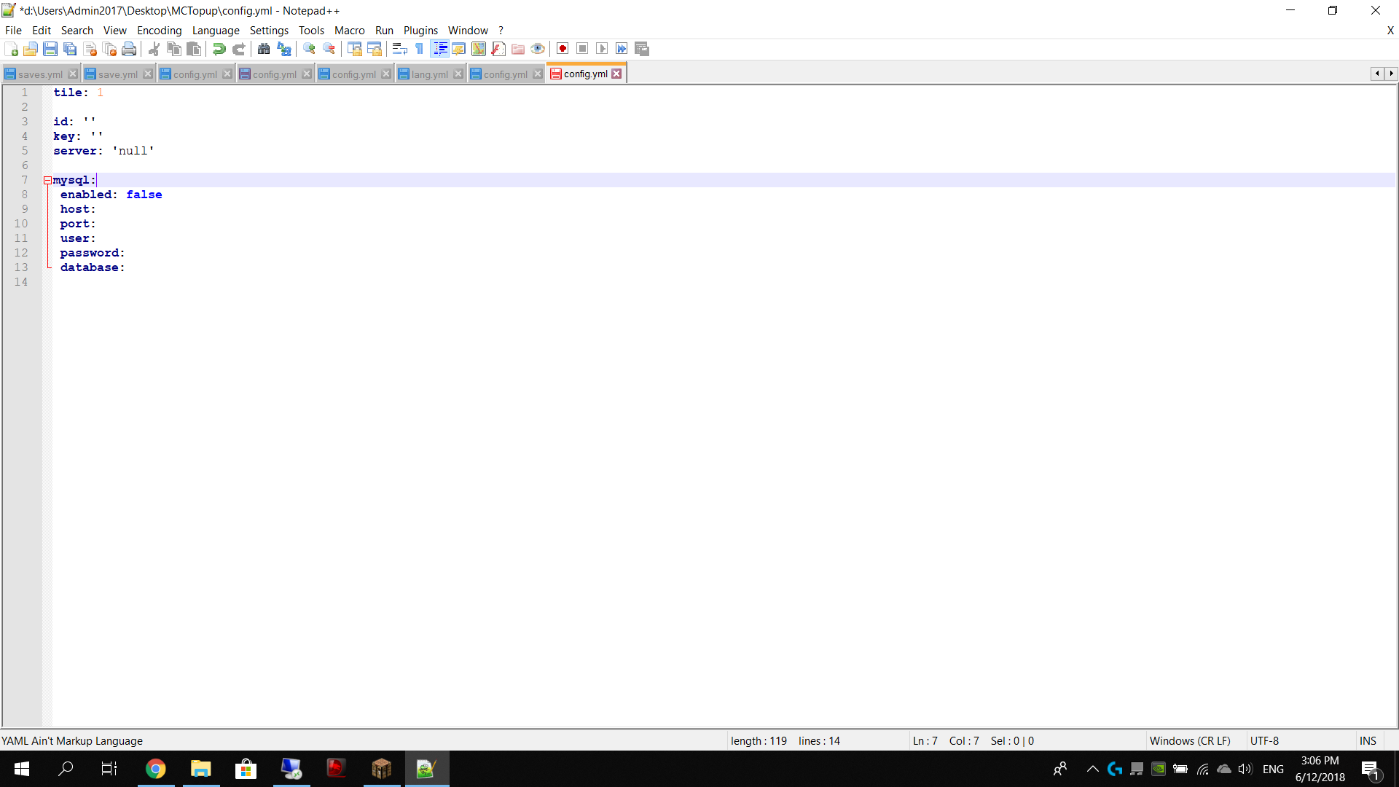Image resolution: width=1399 pixels, height=787 pixels.
Task: Click the Open file folder icon
Action: pos(31,49)
